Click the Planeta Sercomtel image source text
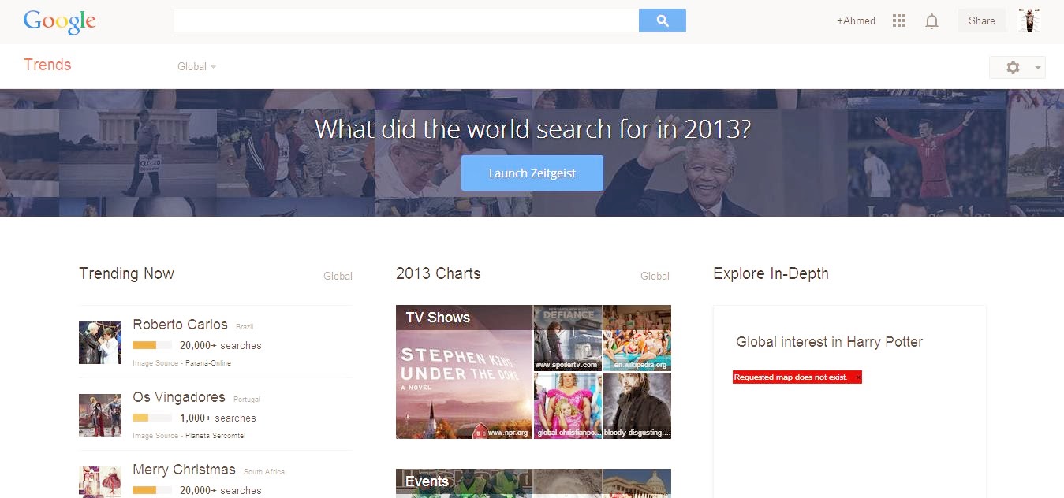Image resolution: width=1064 pixels, height=498 pixels. click(214, 436)
